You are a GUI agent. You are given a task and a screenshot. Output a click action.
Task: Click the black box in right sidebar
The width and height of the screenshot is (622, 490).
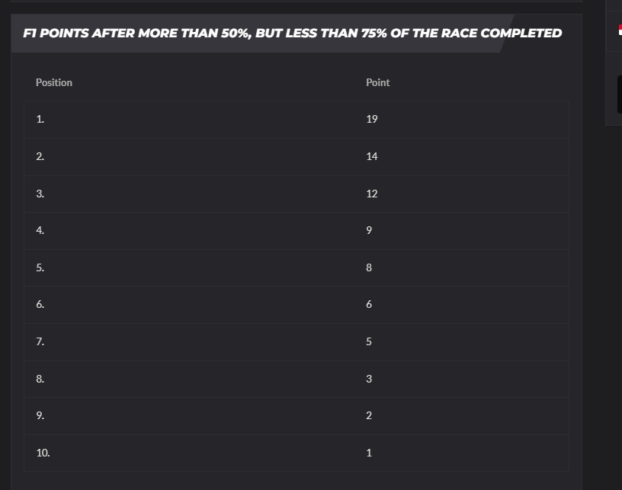620,94
